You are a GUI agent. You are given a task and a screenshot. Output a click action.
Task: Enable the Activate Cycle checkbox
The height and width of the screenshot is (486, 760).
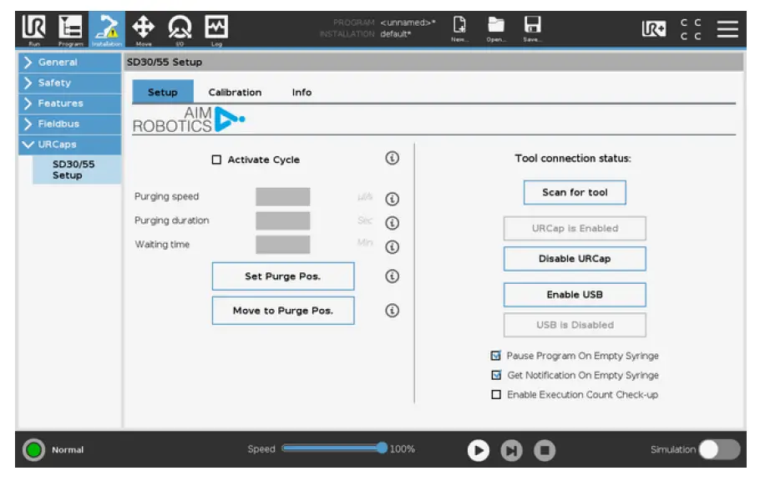point(217,159)
